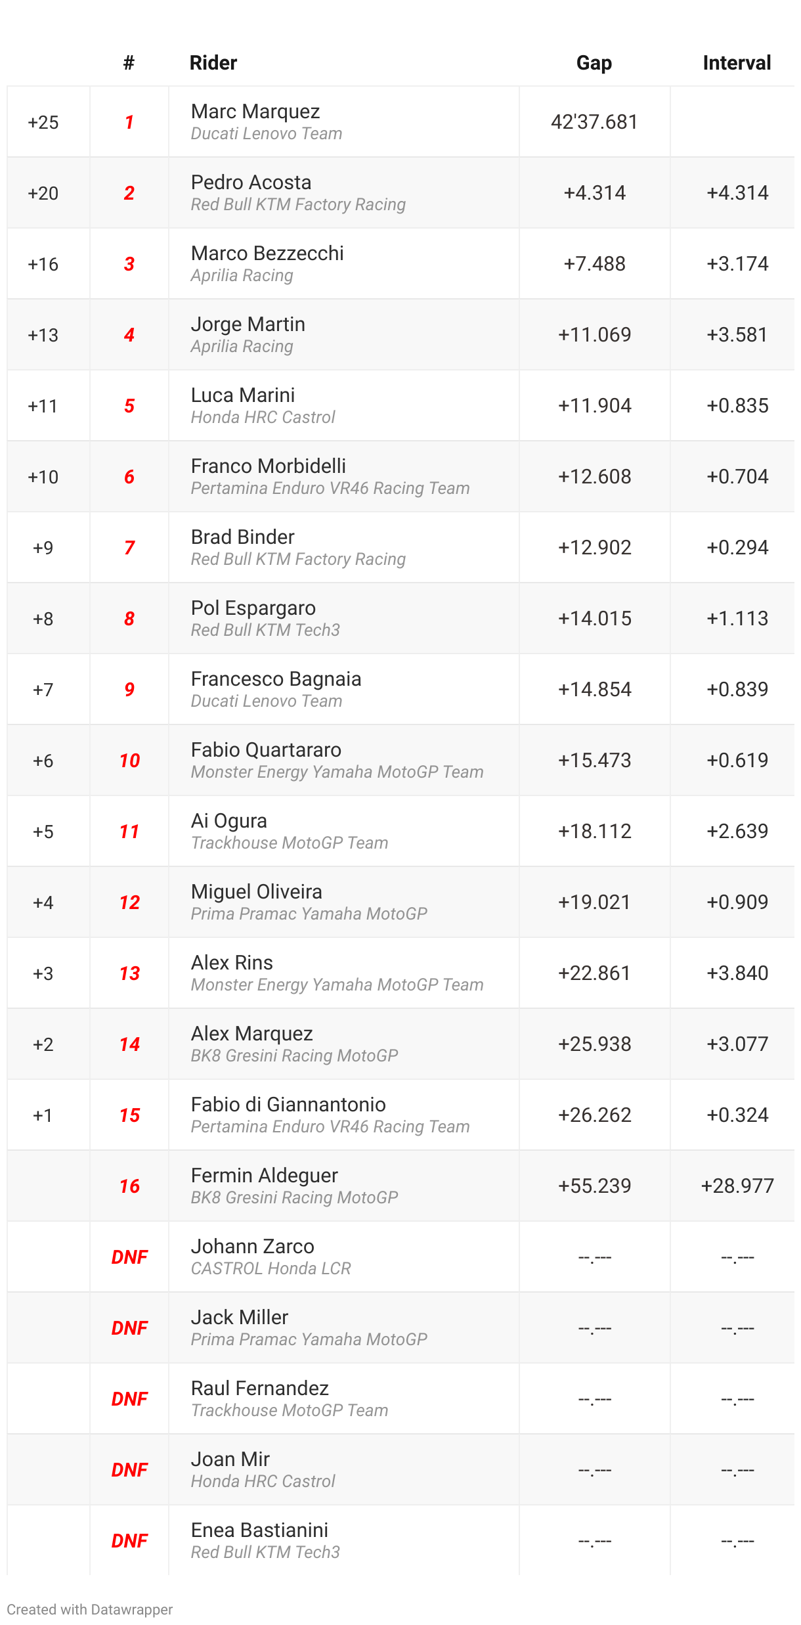Click the Rider column header

click(x=213, y=63)
